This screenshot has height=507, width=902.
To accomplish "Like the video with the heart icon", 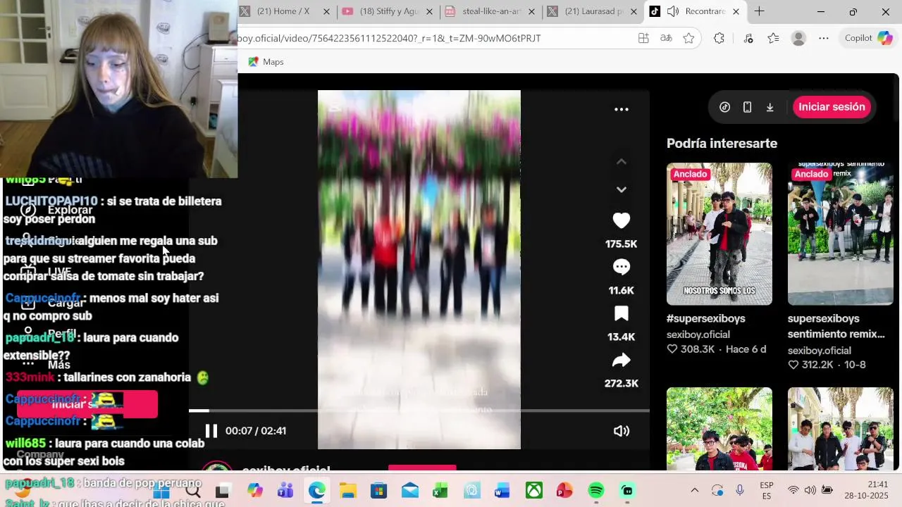I will pos(621,220).
